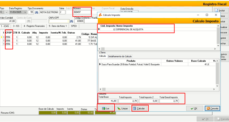Click the Outros Valores column header
Viewport: 229px width, 122px height.
[174, 61]
